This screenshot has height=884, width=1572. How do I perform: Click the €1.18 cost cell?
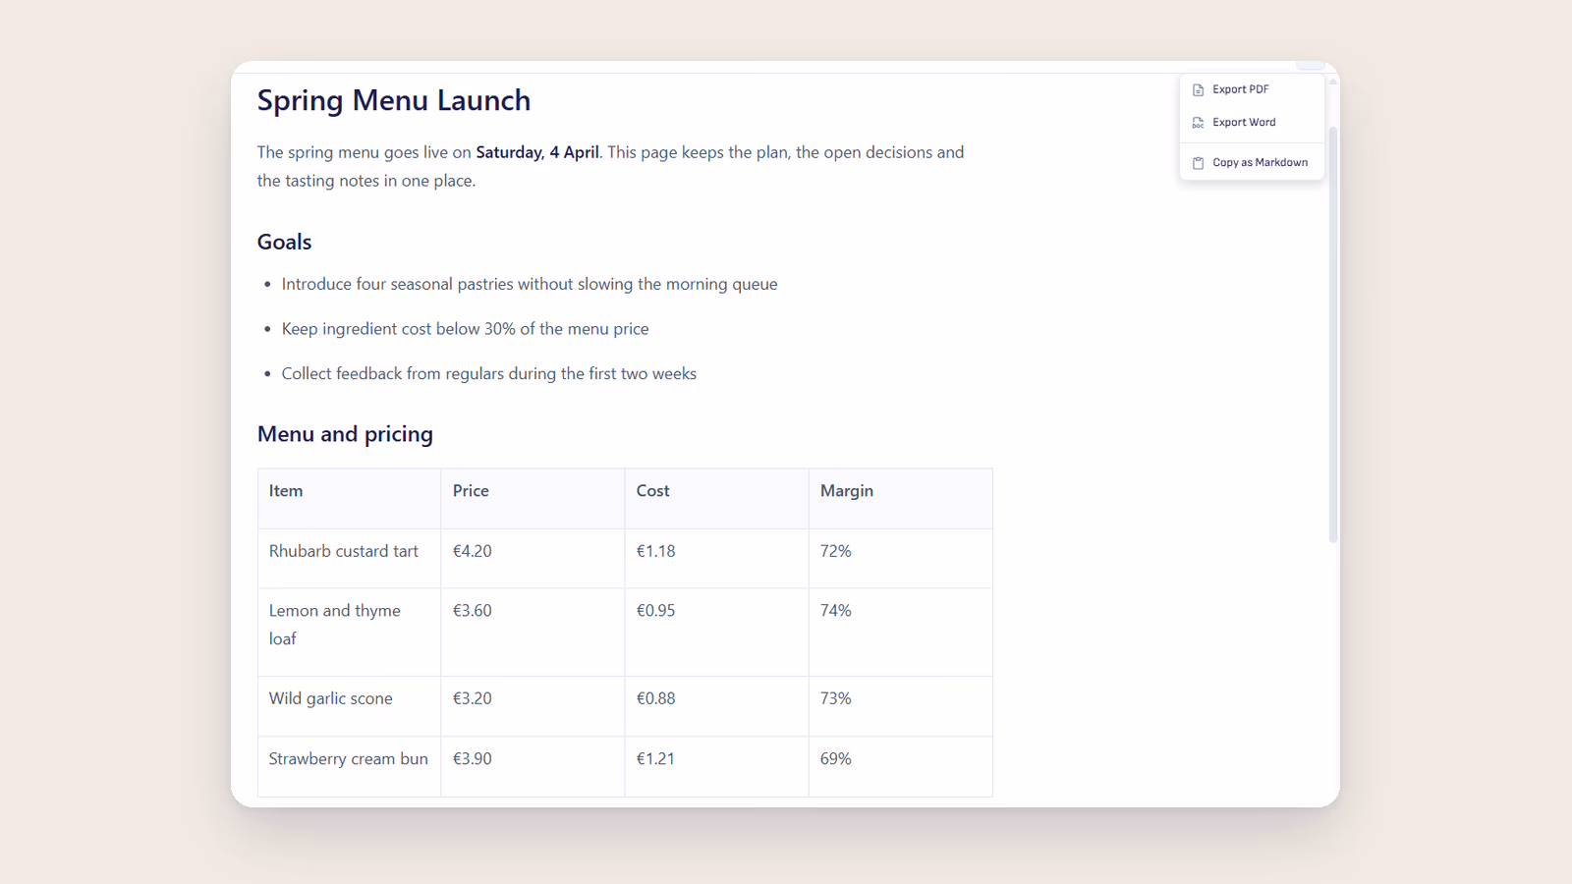[x=716, y=559]
